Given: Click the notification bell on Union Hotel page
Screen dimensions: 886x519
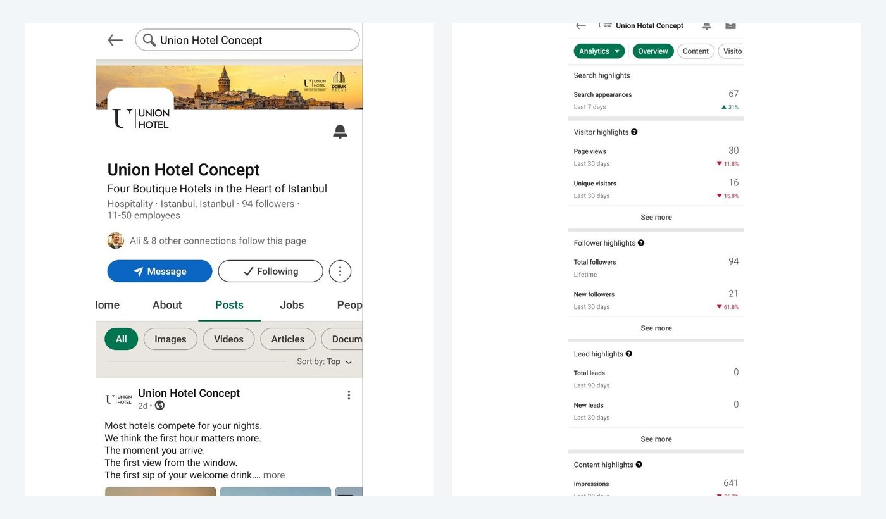Looking at the screenshot, I should pyautogui.click(x=340, y=132).
